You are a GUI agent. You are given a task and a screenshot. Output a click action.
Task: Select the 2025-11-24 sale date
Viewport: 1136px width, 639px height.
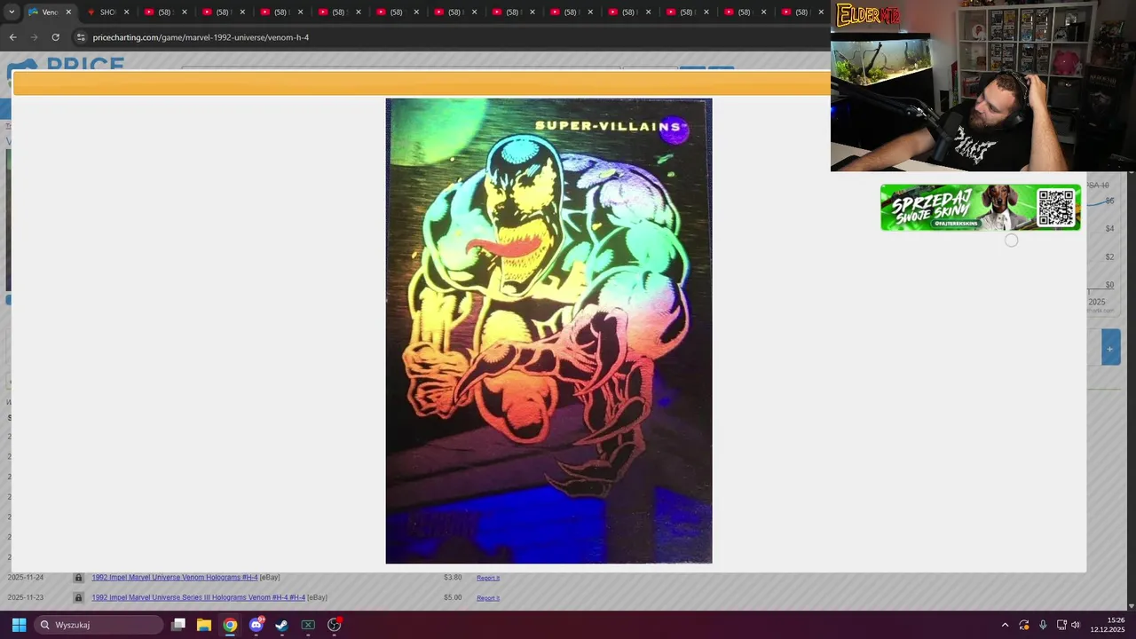[x=26, y=578]
